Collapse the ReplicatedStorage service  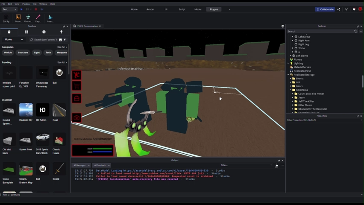click(288, 75)
